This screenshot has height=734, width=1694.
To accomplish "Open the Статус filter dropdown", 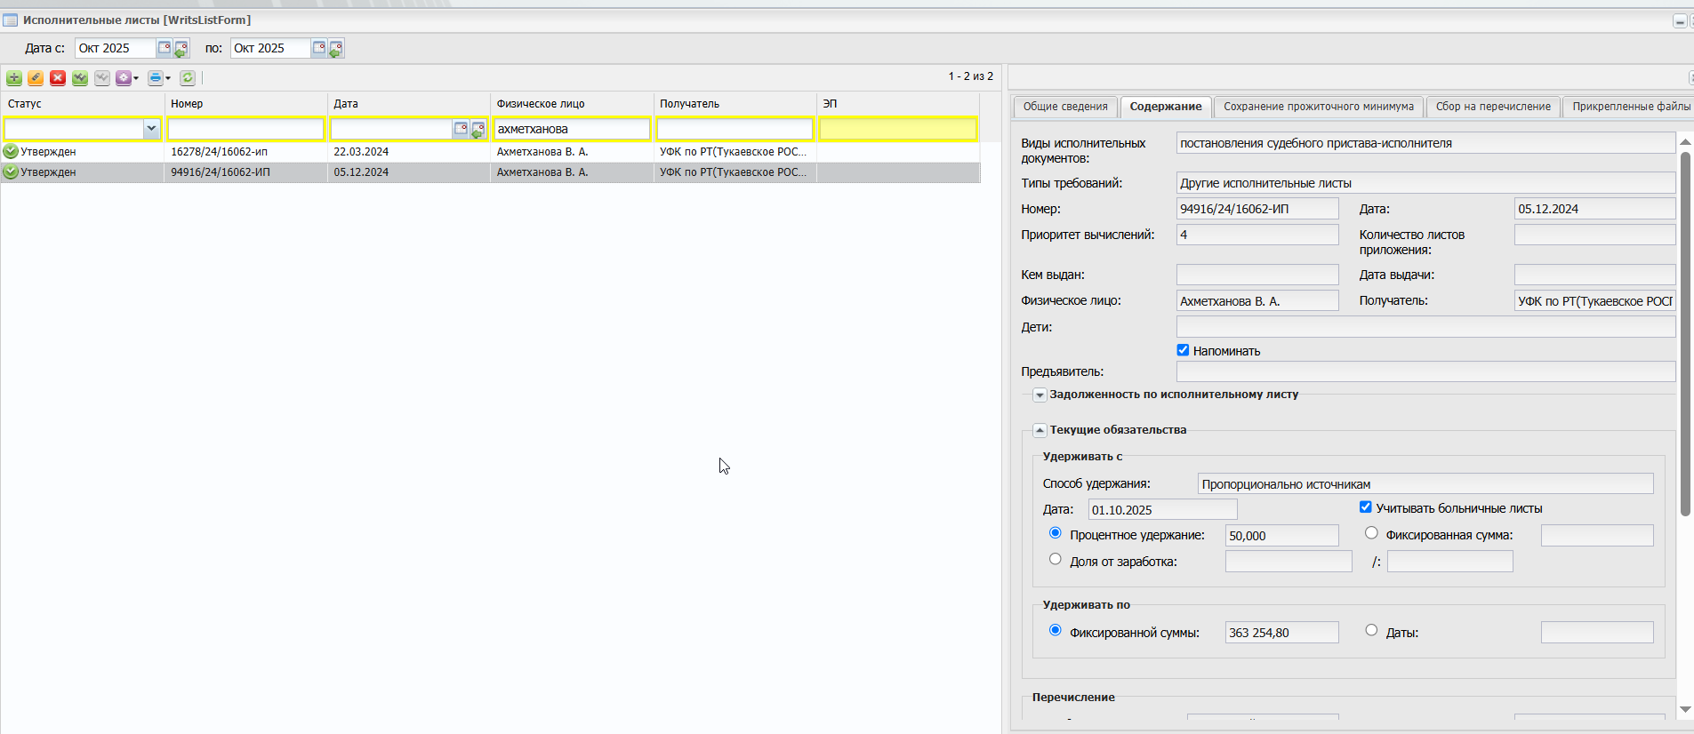I will click(x=151, y=129).
